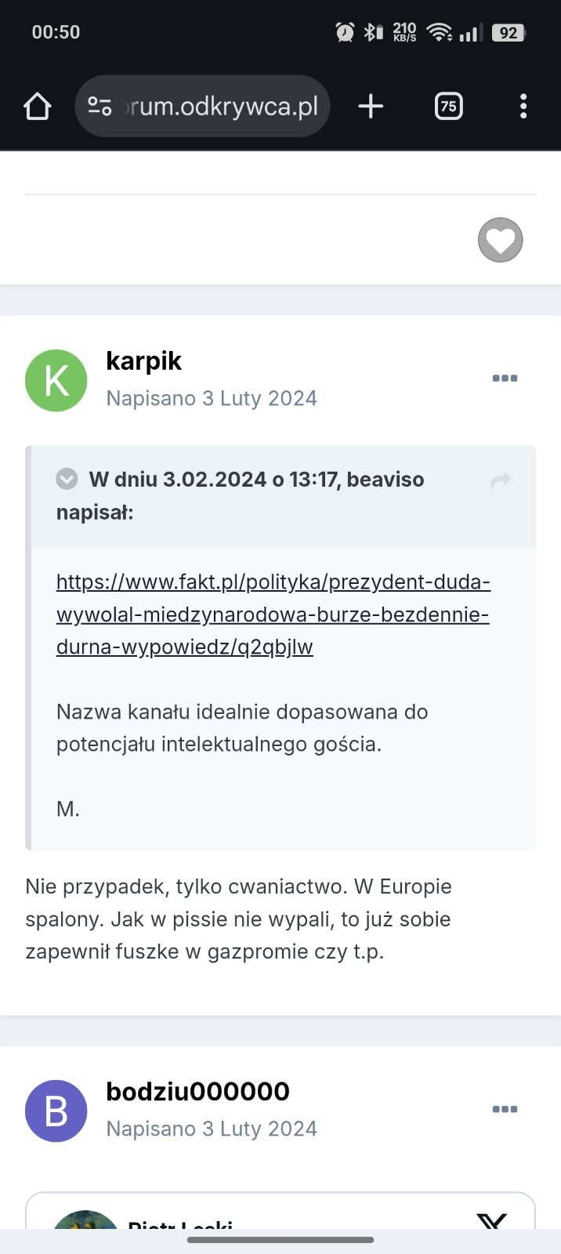The width and height of the screenshot is (561, 1254).
Task: Open bodziu000000's purple avatar profile
Action: [x=56, y=1111]
